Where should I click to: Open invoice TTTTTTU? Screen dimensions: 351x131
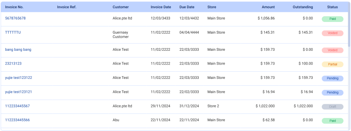tap(13, 33)
